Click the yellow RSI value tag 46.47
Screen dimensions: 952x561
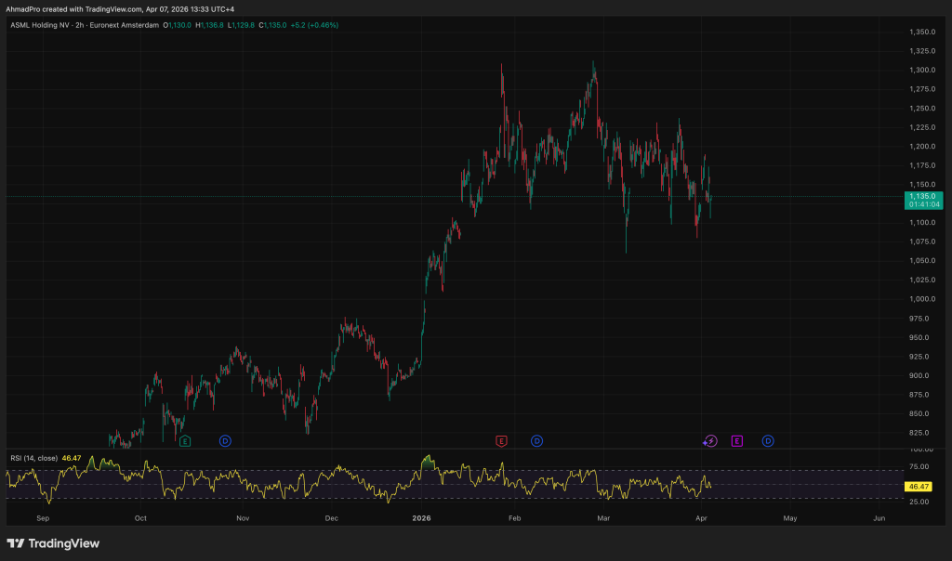(x=919, y=486)
